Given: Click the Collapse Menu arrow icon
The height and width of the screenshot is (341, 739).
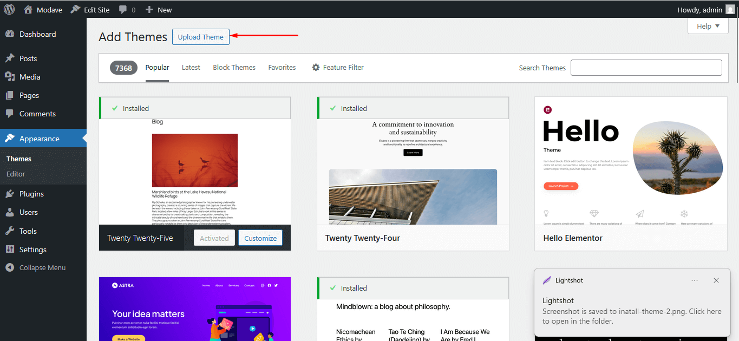Looking at the screenshot, I should tap(10, 267).
